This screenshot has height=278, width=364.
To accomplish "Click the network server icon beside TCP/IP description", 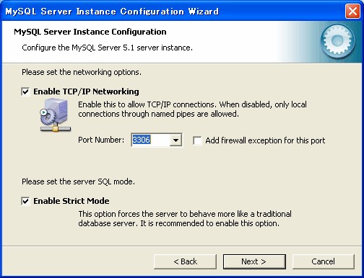I will 55,115.
